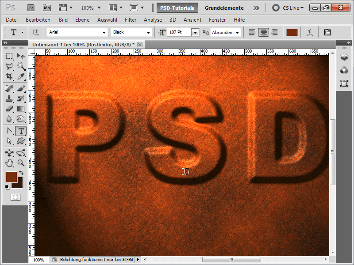The width and height of the screenshot is (354, 265).
Task: Select the Clone Stamp tool
Action: (9, 98)
